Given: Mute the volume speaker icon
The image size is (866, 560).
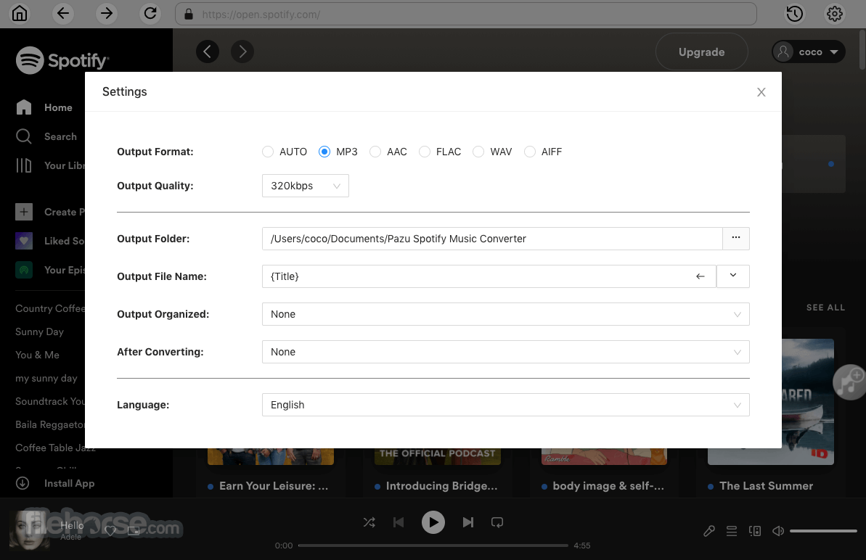Looking at the screenshot, I should (x=778, y=531).
